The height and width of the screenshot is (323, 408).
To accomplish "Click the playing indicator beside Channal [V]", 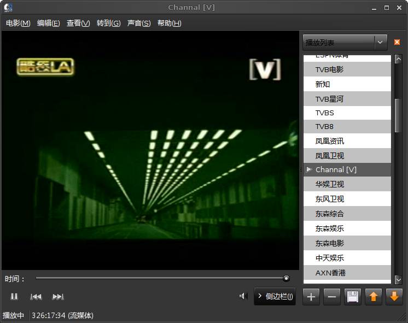I will 309,169.
